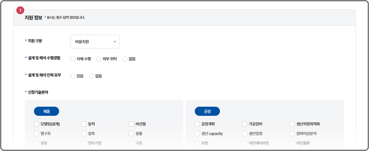Check the 생산 capacity checkbox

197,134
